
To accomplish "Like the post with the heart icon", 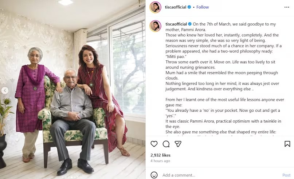I will (x=154, y=144).
